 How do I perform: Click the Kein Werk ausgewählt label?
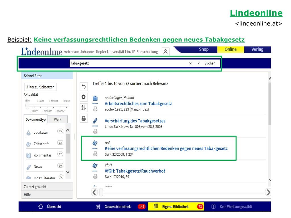236,207
